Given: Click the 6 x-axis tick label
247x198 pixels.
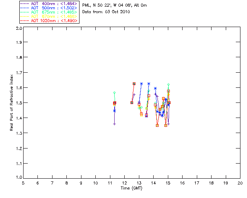Looking at the screenshot, I should pyautogui.click(x=38, y=183).
